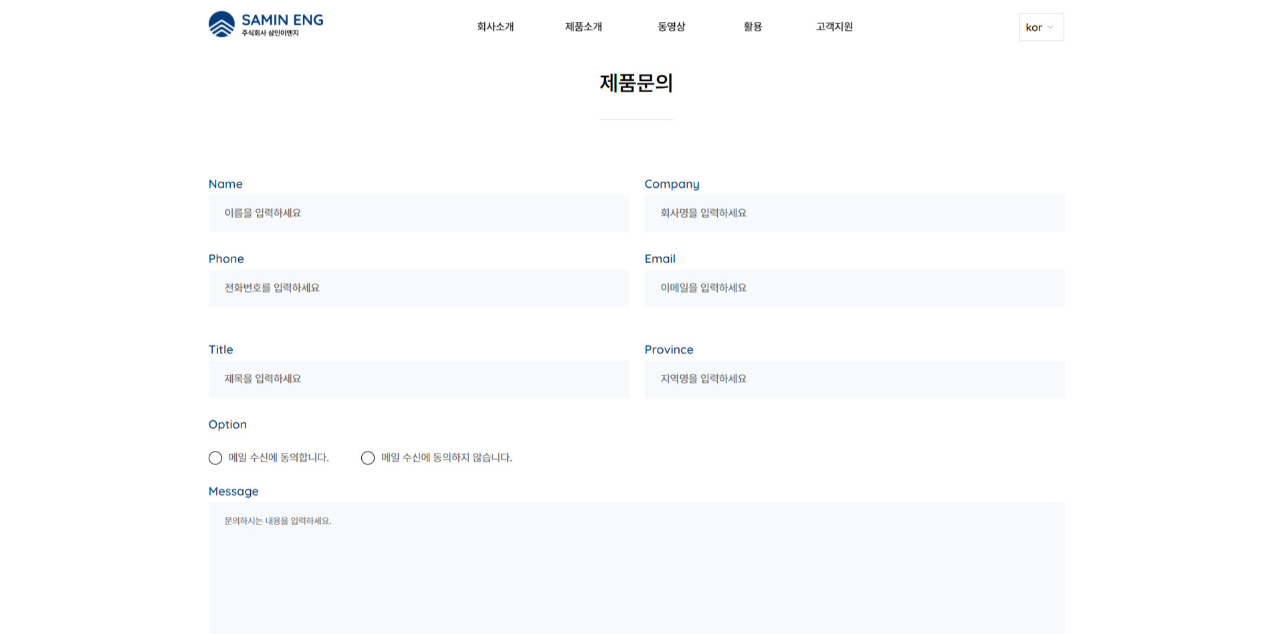Focus the Phone number field
Image resolution: width=1273 pixels, height=634 pixels.
click(418, 289)
